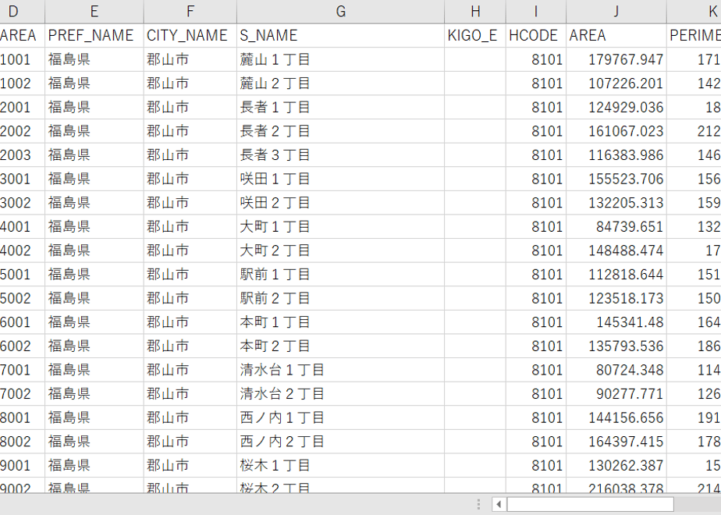Image resolution: width=721 pixels, height=515 pixels.
Task: Click the horizontal scrollbar thumb
Action: tap(591, 504)
